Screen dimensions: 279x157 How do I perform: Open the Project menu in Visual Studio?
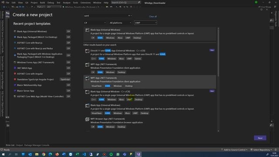pos(34,3)
